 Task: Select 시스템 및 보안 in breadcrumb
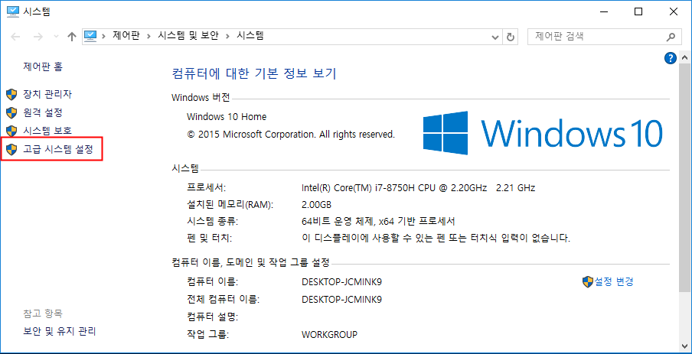(188, 36)
